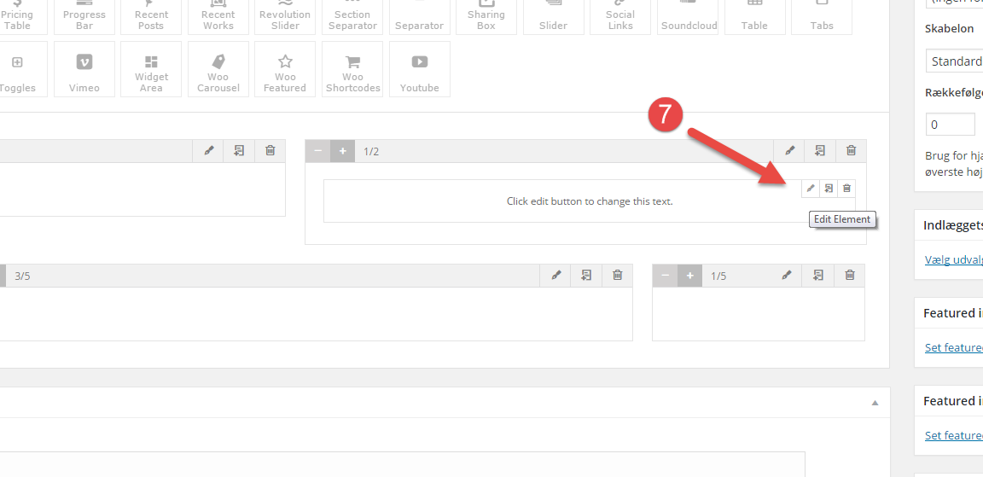
Task: Delete the 3/5 column
Action: tap(618, 275)
